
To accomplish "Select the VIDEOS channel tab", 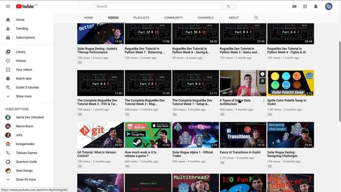I will (x=113, y=18).
